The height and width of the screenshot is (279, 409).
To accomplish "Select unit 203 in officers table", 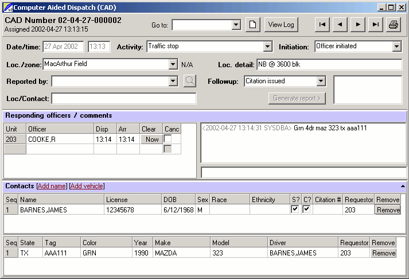I will 15,139.
